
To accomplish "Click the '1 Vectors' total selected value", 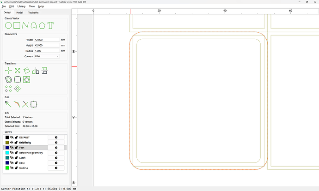I will (27, 117).
